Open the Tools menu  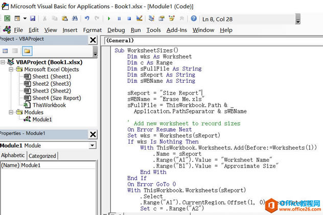(x=153, y=30)
